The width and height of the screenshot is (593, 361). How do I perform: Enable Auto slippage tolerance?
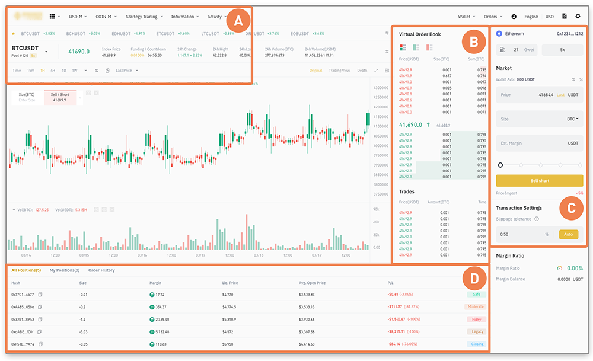point(568,234)
